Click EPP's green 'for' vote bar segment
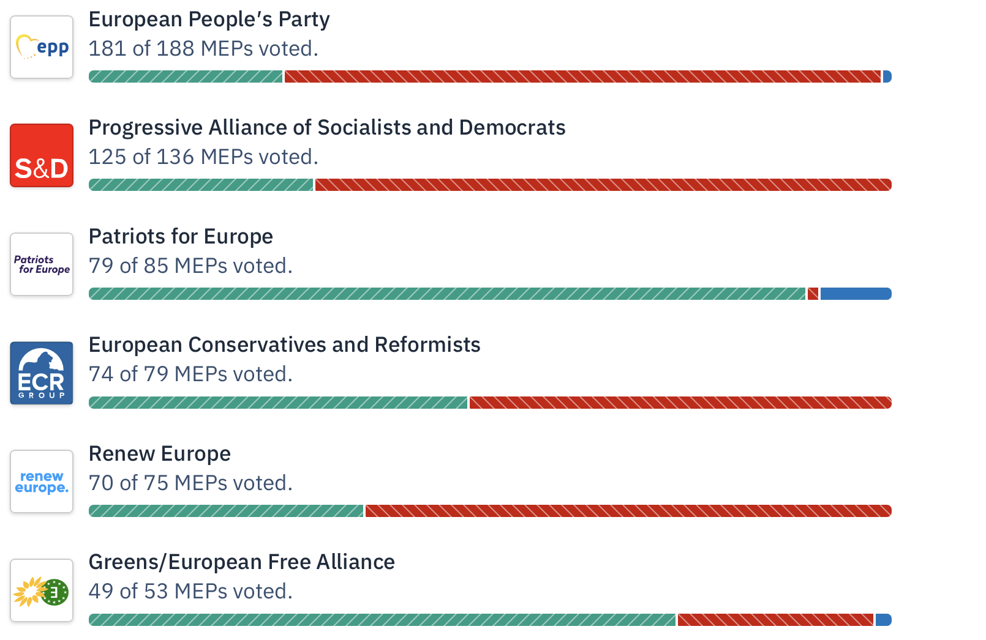Viewport: 986px width, 640px height. point(186,76)
